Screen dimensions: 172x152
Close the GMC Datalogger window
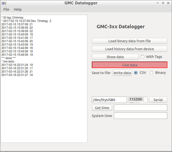(x=168, y=3)
